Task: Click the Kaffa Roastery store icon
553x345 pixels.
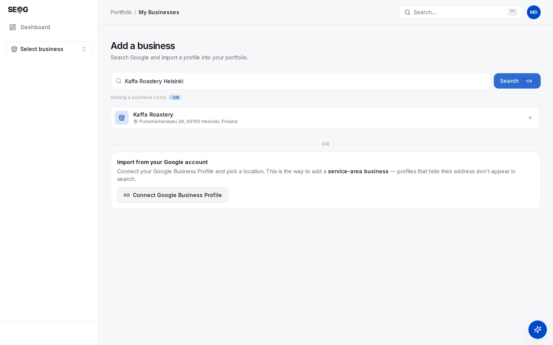Action: (122, 118)
